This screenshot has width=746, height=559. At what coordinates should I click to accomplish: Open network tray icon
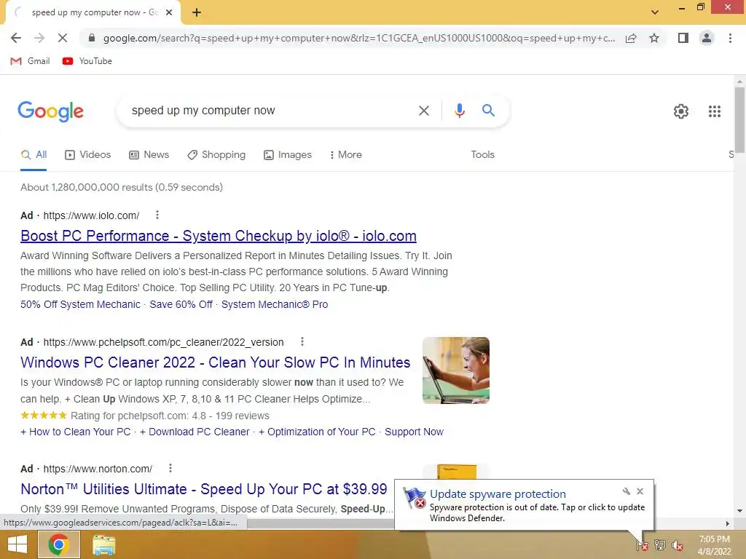[x=660, y=544]
